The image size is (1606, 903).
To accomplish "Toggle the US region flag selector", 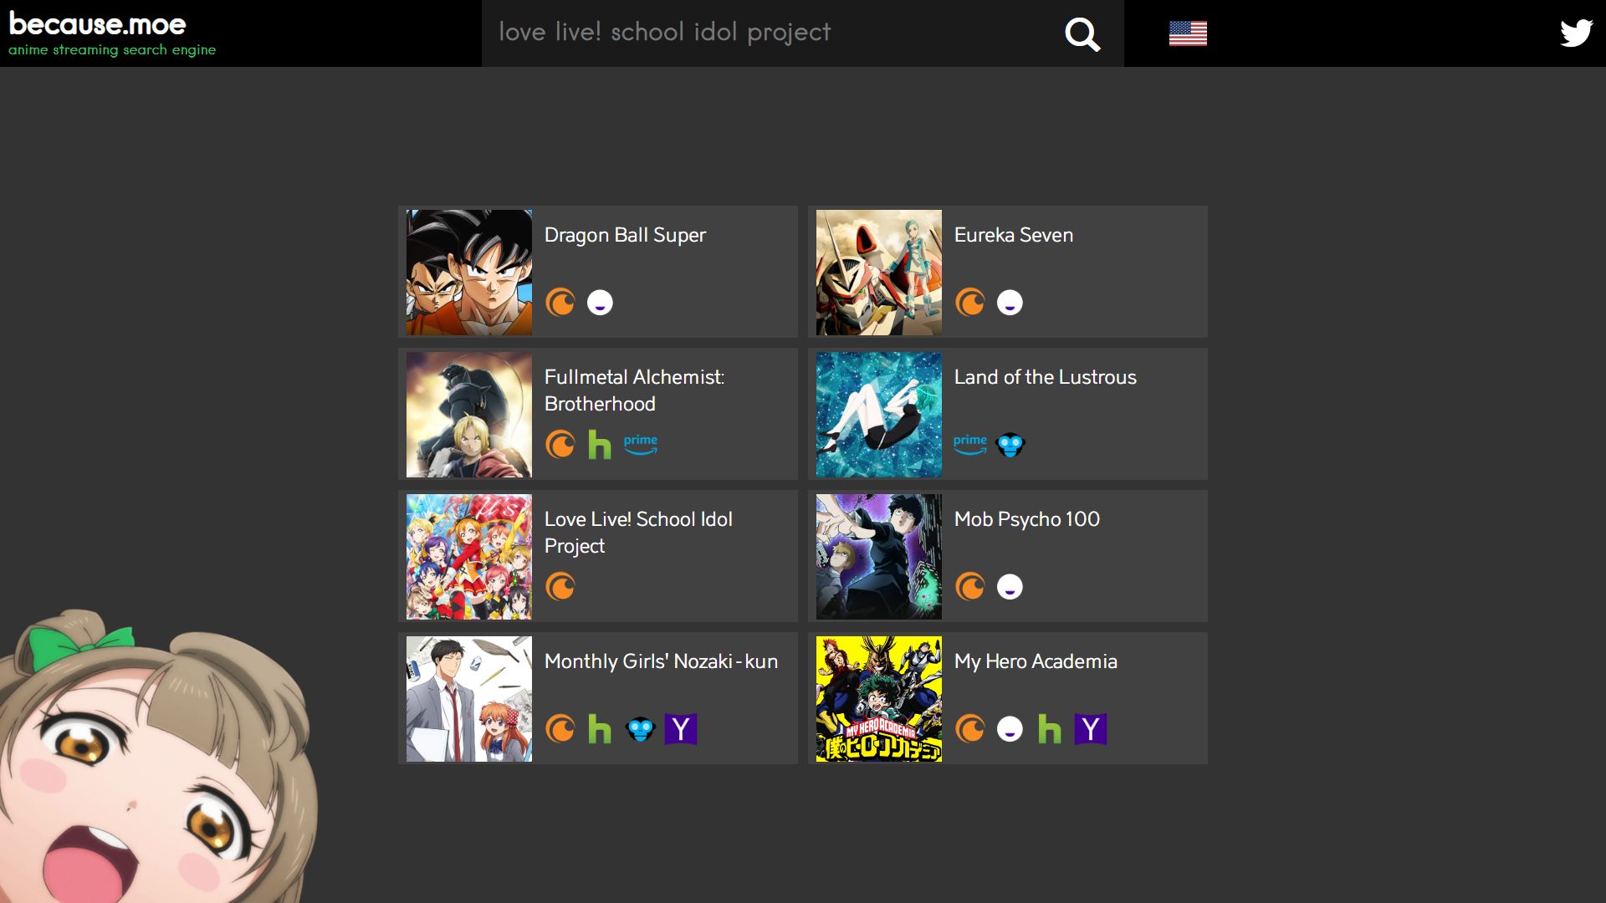I will coord(1188,33).
